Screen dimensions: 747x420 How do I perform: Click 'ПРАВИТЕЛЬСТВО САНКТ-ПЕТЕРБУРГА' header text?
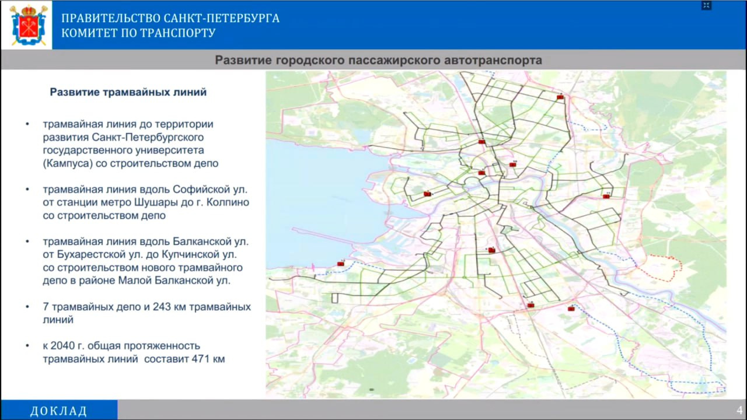point(170,18)
